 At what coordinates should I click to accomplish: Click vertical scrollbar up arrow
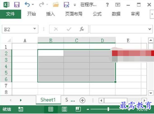pyautogui.click(x=151, y=40)
